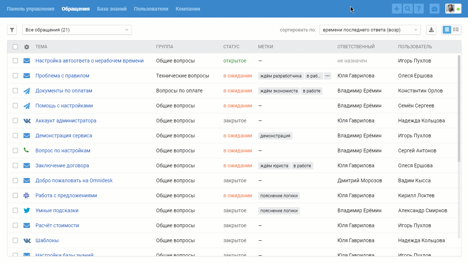
Task: Open column settings gear icon
Action: tap(26, 47)
